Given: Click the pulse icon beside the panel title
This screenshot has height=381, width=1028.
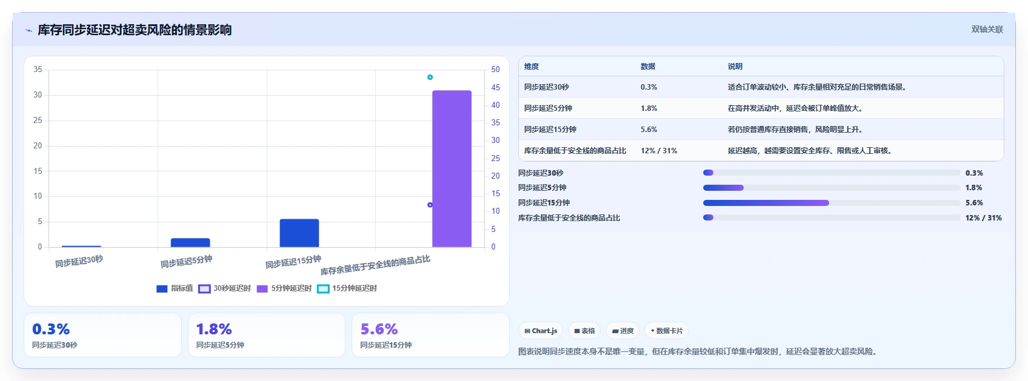Looking at the screenshot, I should (28, 30).
